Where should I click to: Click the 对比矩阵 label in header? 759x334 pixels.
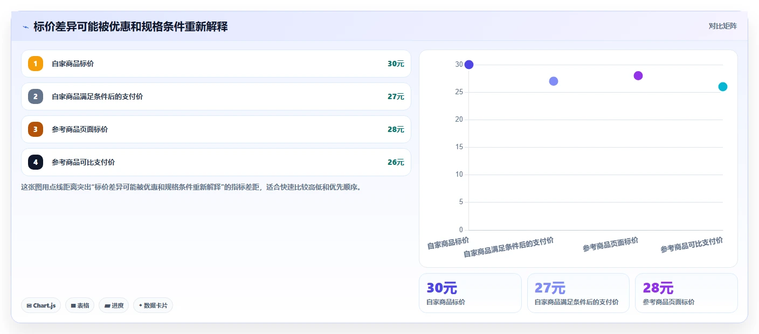click(722, 26)
